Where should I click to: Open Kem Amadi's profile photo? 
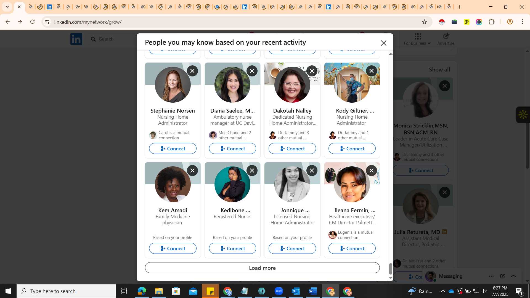pyautogui.click(x=173, y=184)
